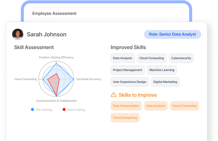
Task: Click the Employee Assessment header
Action: click(54, 14)
